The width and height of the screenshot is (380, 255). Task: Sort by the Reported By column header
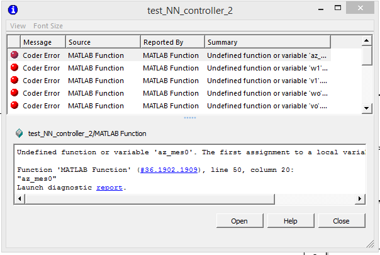(172, 42)
